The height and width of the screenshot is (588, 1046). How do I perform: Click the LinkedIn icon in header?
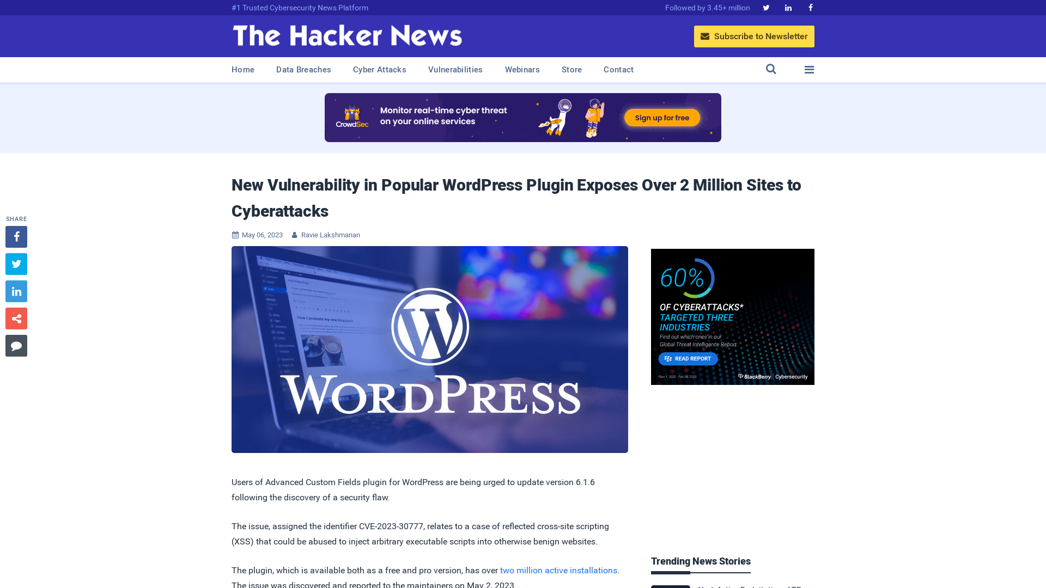(788, 8)
